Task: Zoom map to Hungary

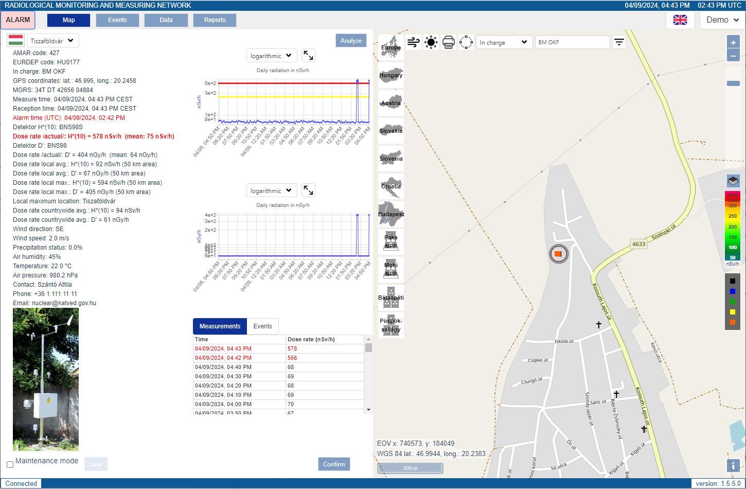Action: (391, 75)
